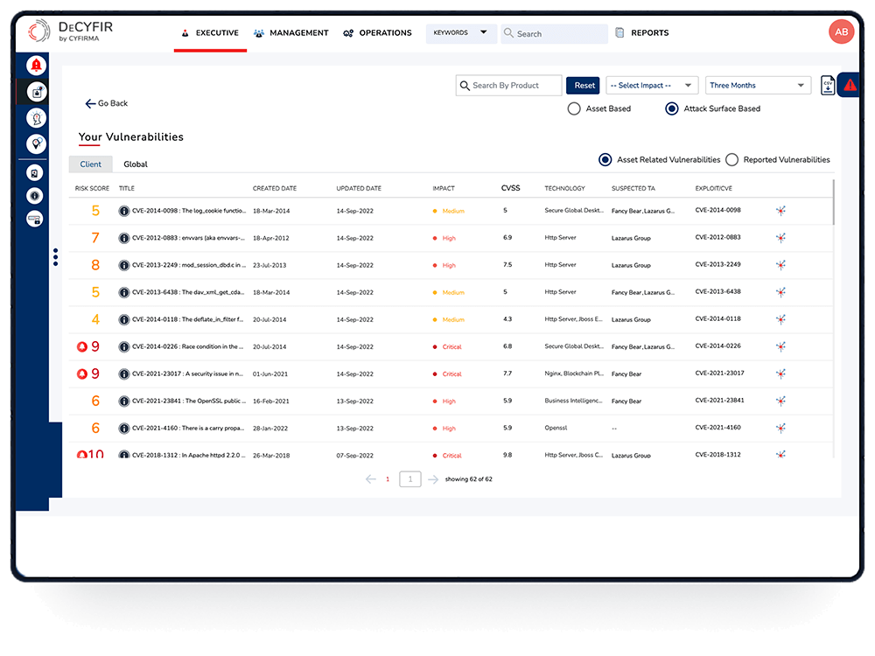Switch to the Management tab
This screenshot has width=875, height=656.
(290, 33)
